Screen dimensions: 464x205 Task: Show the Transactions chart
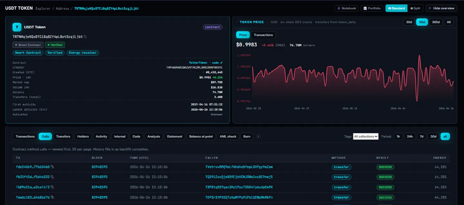(x=263, y=35)
